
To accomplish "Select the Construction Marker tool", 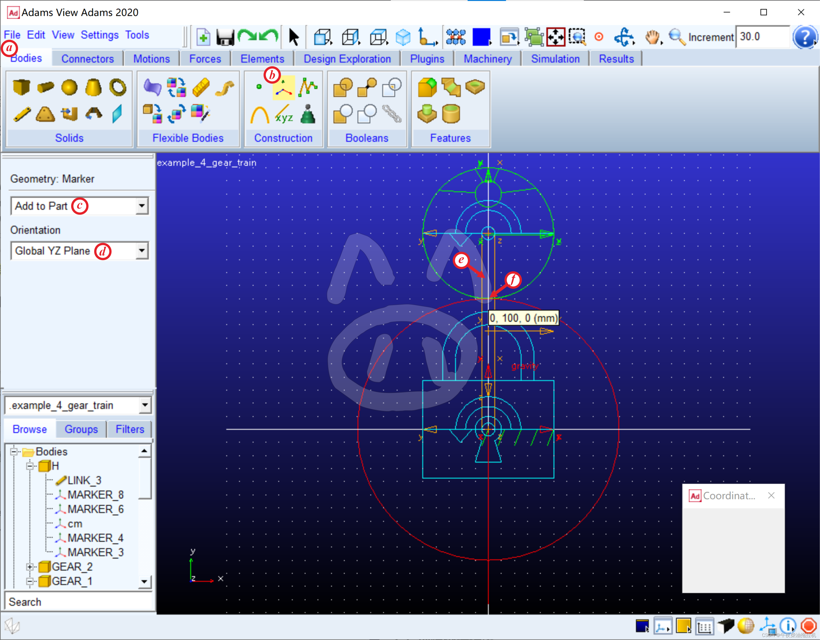I will pos(283,88).
